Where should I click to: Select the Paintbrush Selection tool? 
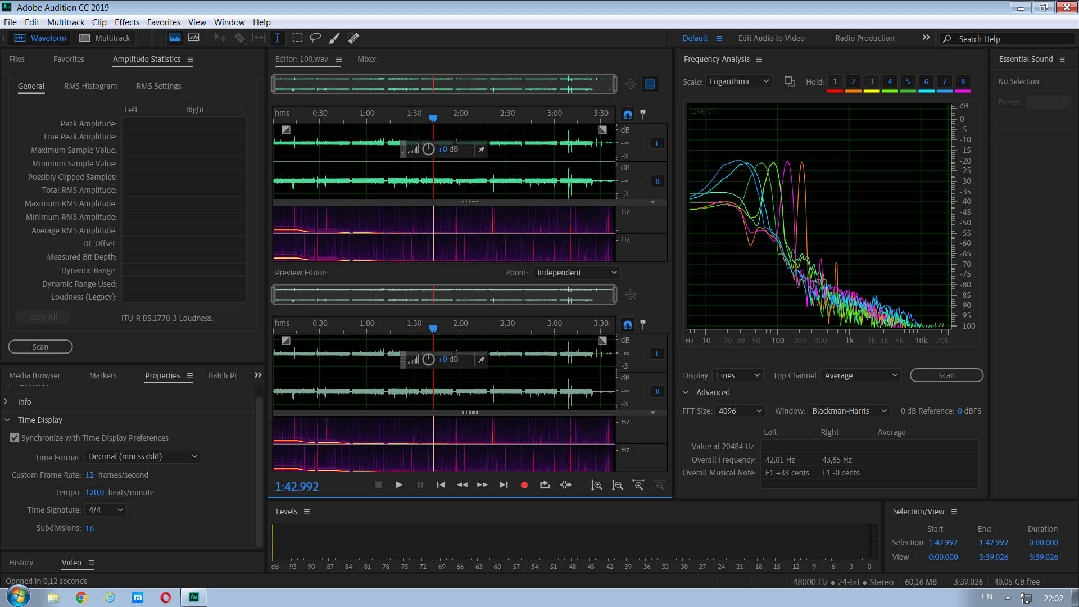(x=334, y=38)
